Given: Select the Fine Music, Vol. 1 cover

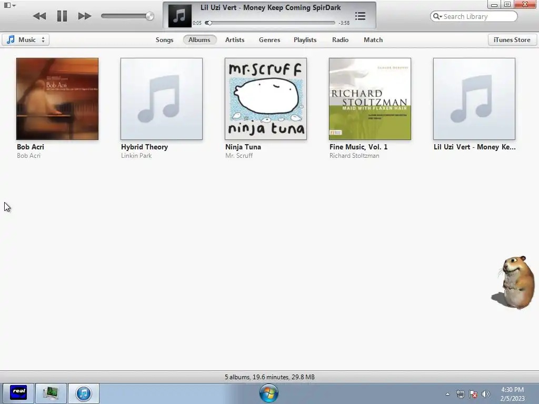Looking at the screenshot, I should click(370, 99).
